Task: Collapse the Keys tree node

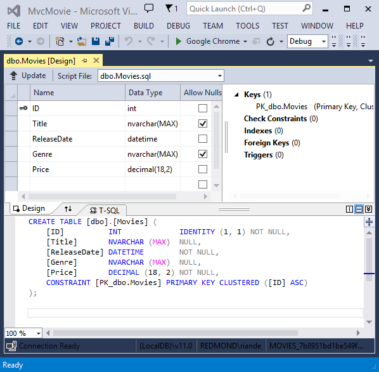Action: 236,95
